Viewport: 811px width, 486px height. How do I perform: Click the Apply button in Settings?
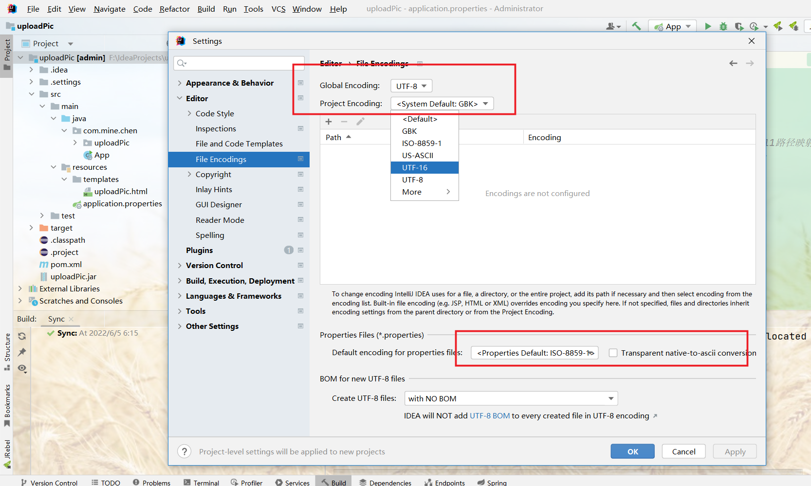735,451
